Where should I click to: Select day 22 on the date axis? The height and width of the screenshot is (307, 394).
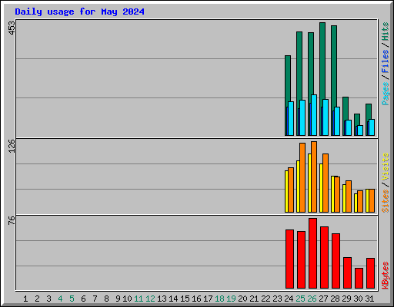pyautogui.click(x=265, y=299)
